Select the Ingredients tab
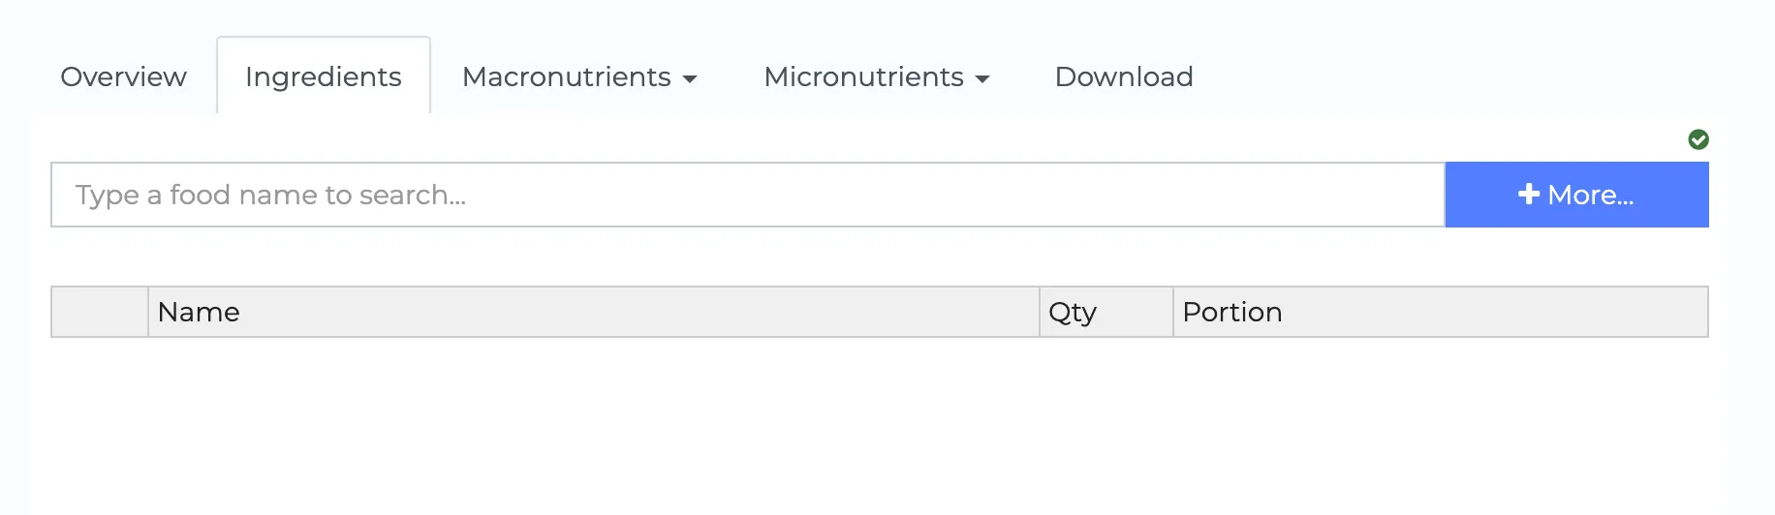The width and height of the screenshot is (1775, 515). 323,76
